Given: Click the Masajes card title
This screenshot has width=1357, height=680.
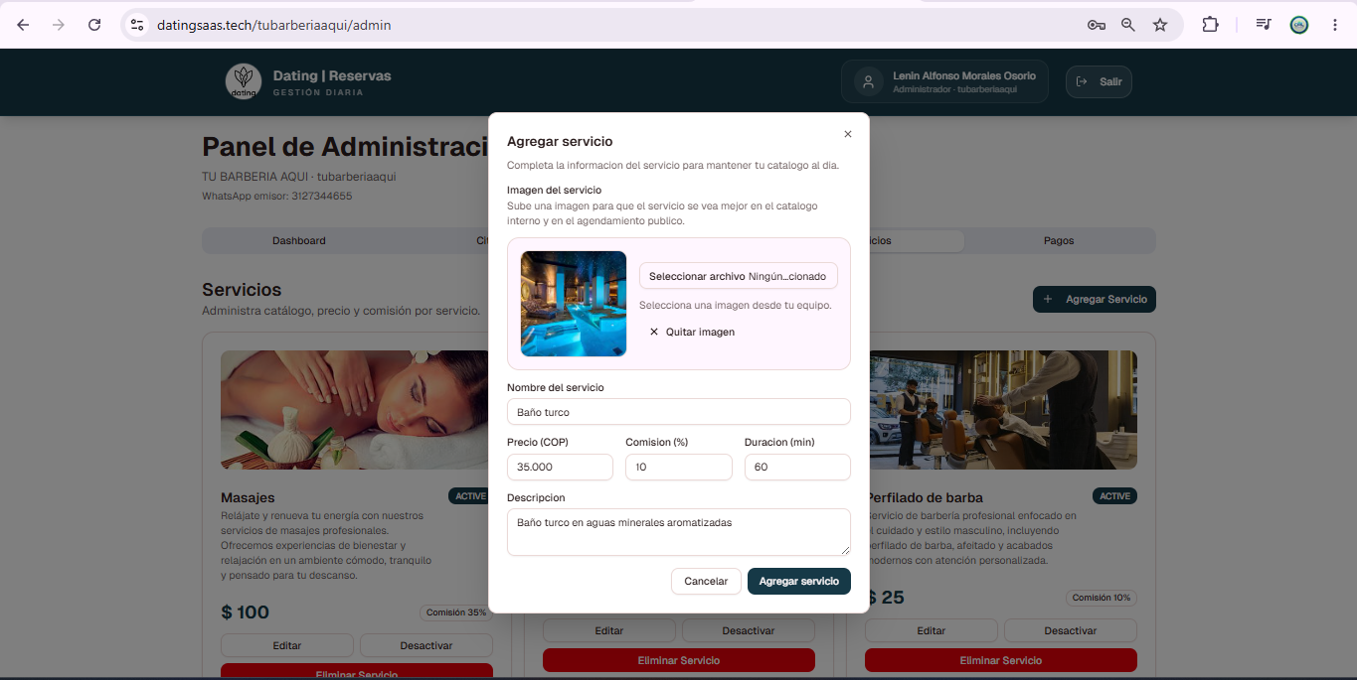Looking at the screenshot, I should tap(248, 497).
